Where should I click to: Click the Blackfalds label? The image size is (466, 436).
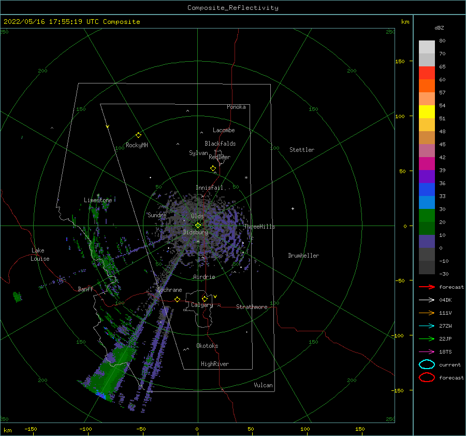pyautogui.click(x=220, y=144)
